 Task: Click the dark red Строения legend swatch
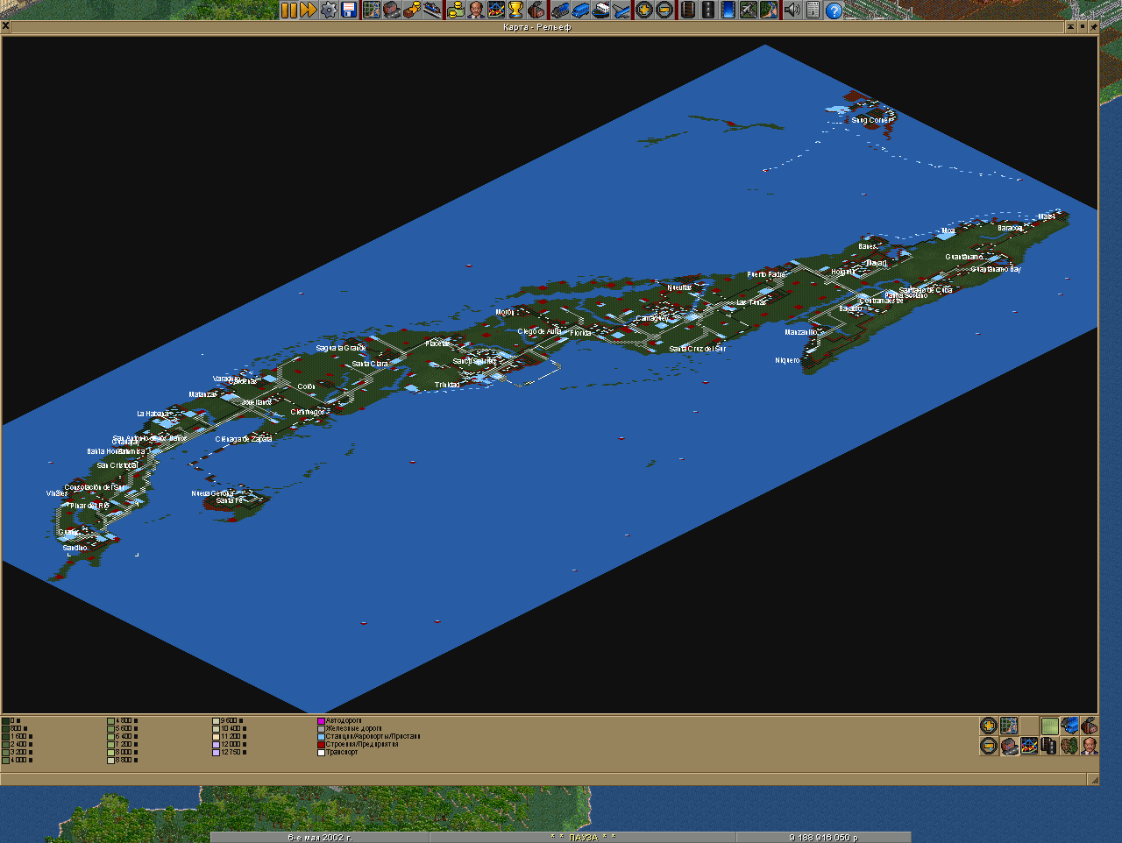321,745
